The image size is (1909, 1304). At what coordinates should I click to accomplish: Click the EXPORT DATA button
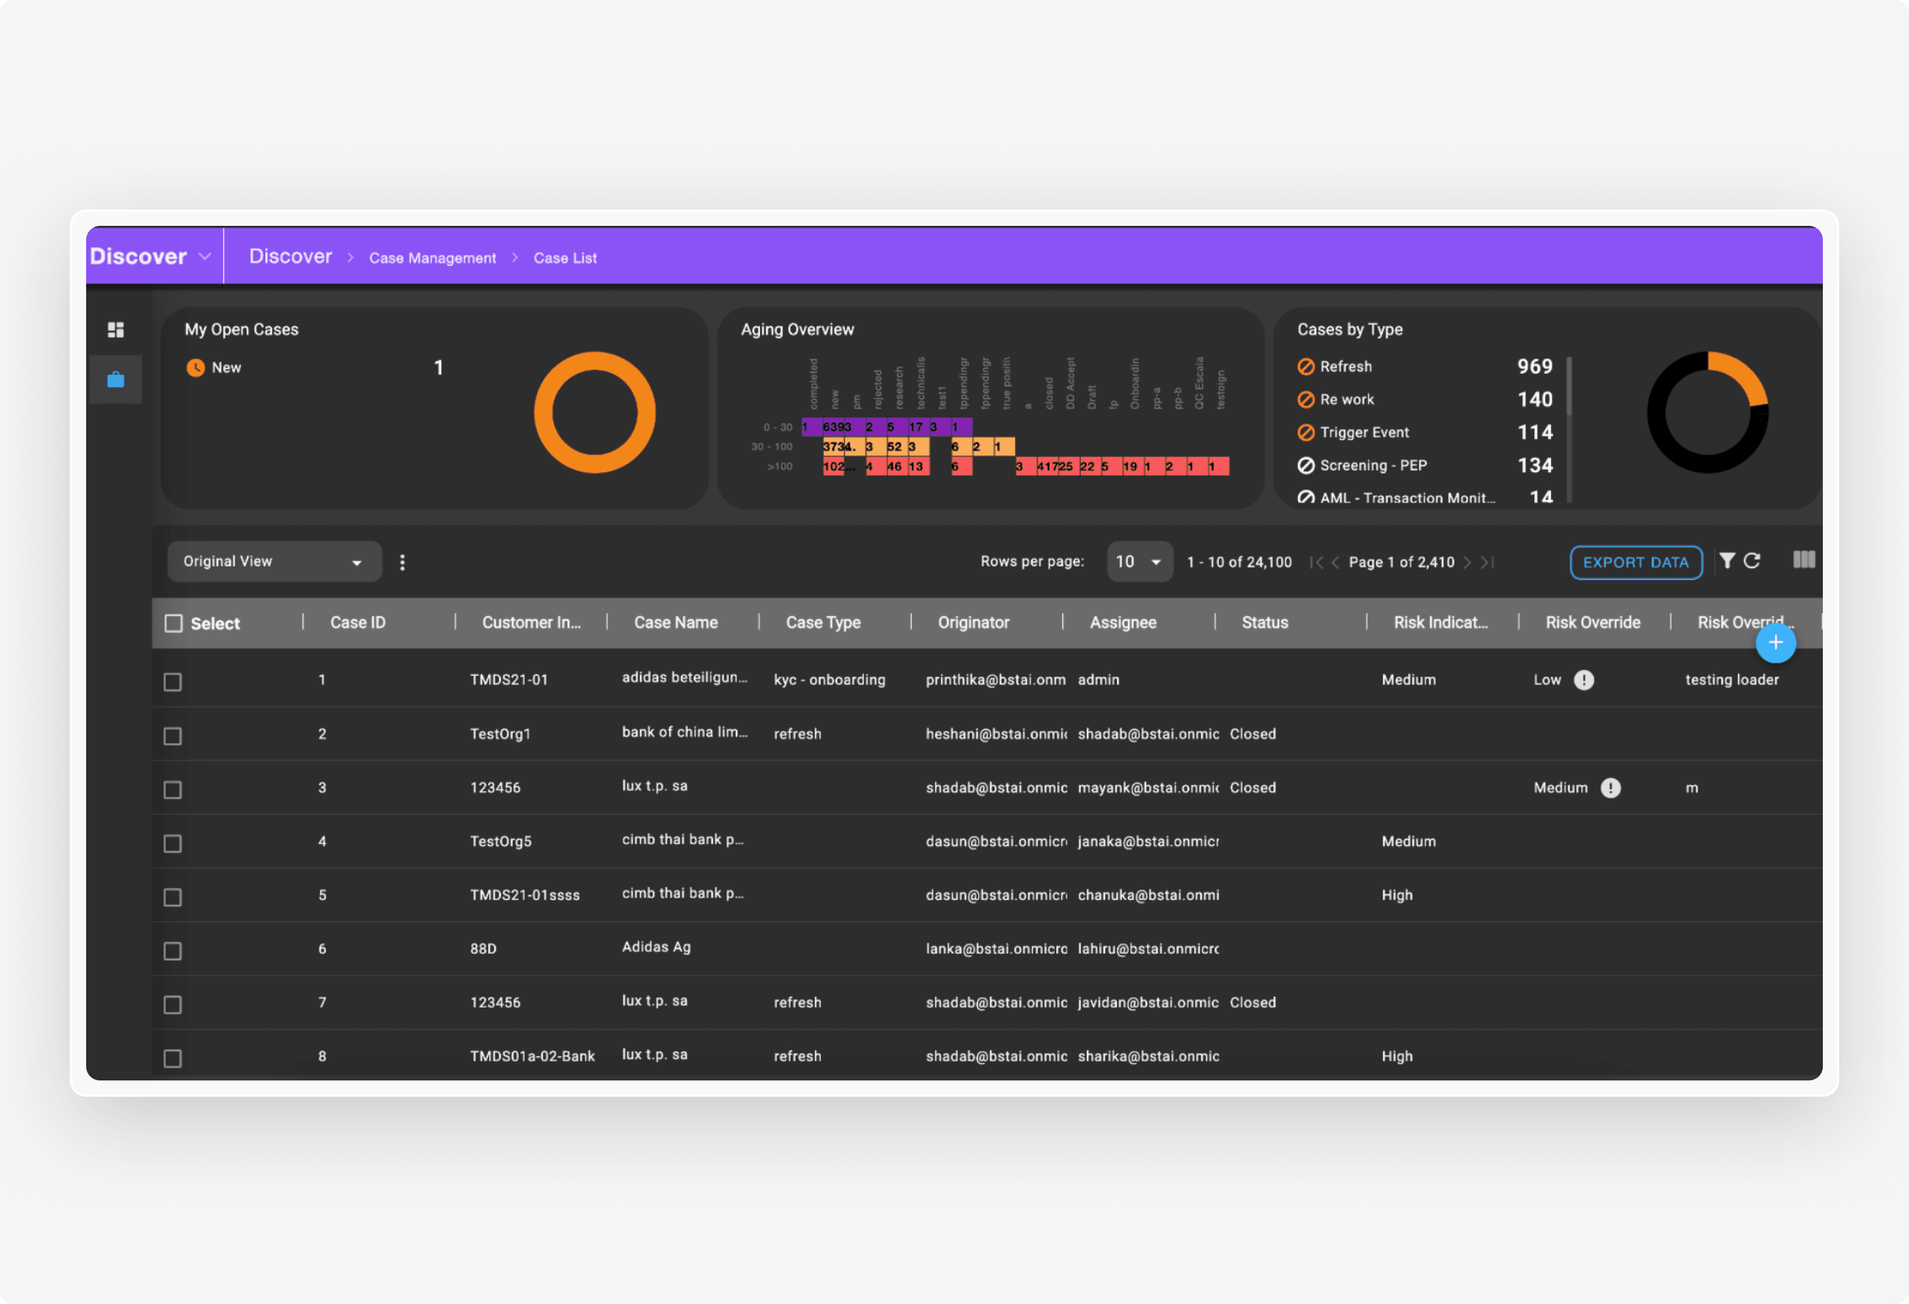[x=1635, y=562]
